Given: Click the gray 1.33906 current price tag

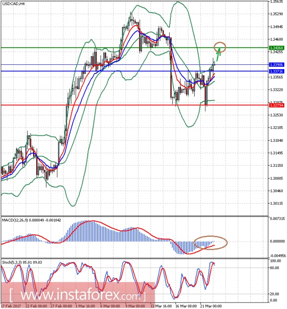Looking at the screenshot, I should pyautogui.click(x=276, y=64).
